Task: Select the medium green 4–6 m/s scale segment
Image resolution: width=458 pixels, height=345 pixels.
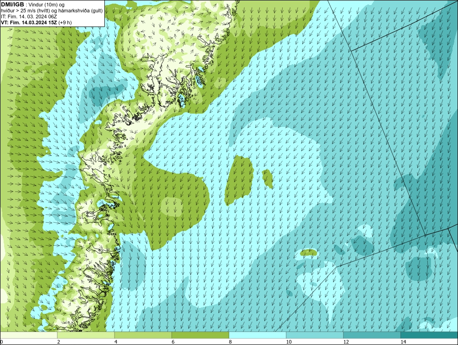Action: [143, 335]
